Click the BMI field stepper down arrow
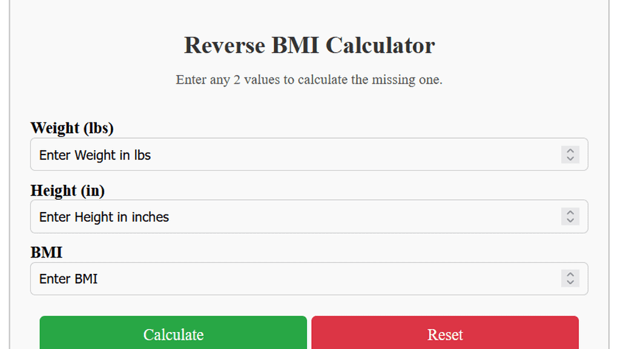Screen dimensions: 620x349 pyautogui.click(x=570, y=282)
